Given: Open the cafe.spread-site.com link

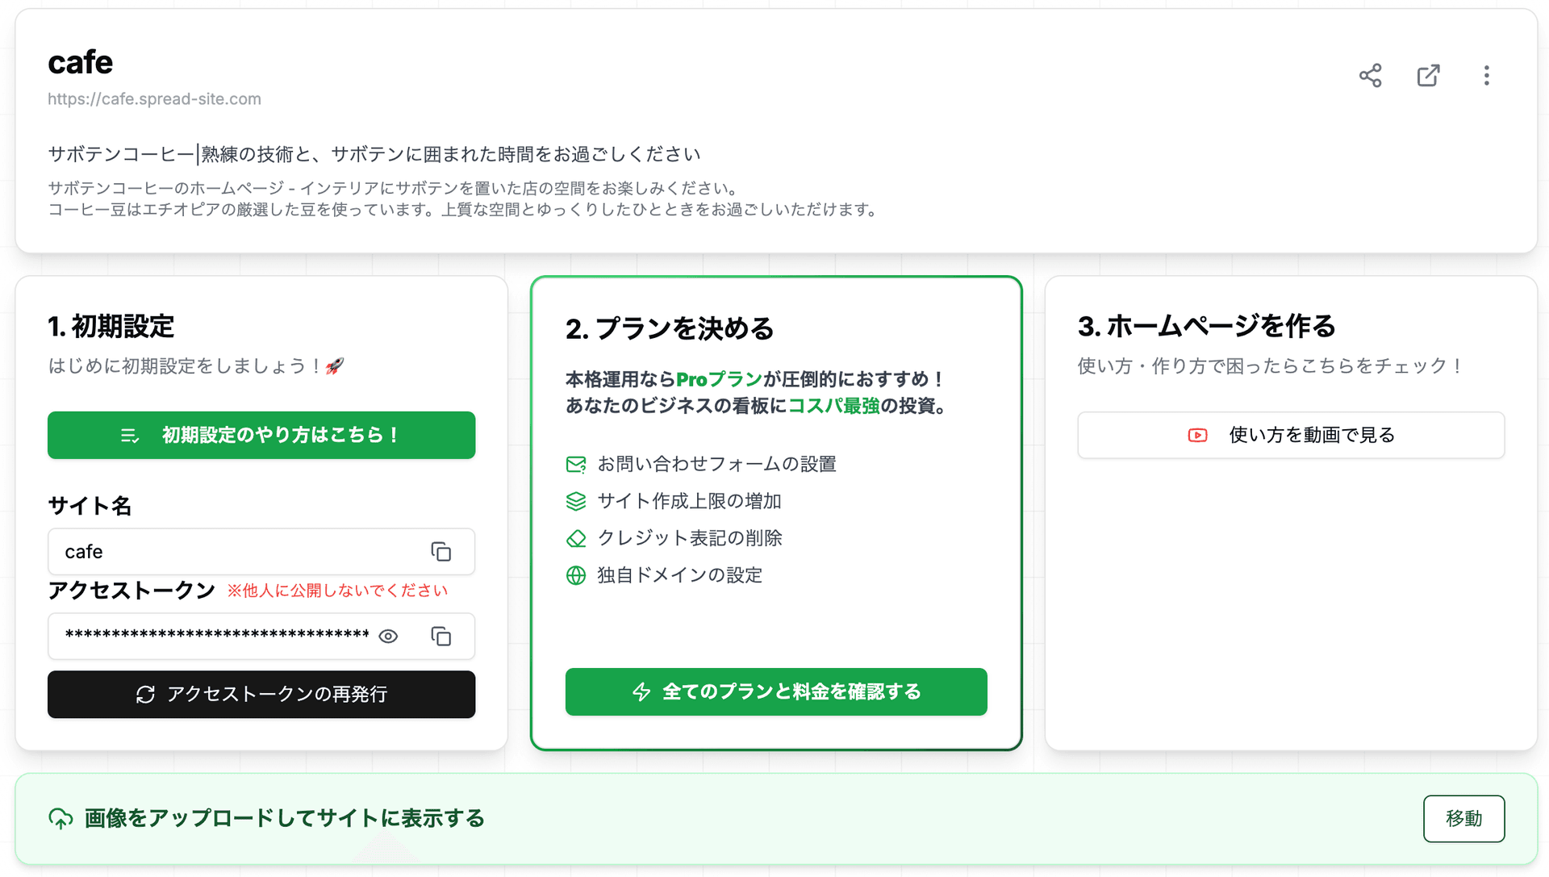Looking at the screenshot, I should [154, 98].
